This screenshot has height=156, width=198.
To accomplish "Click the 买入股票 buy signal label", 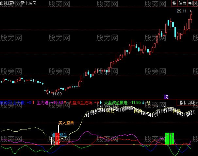I will coord(66,123).
